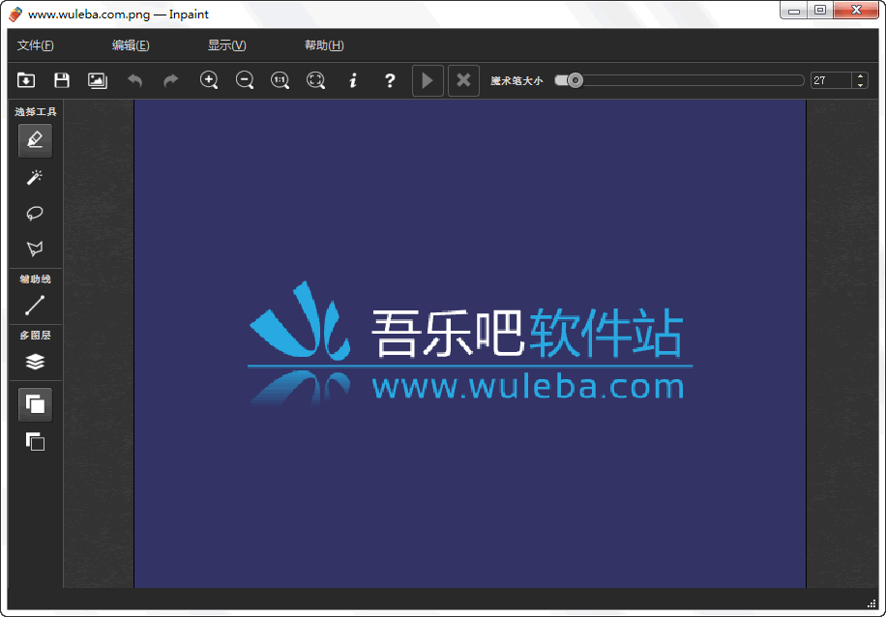
Task: Cancel the selection with the X button
Action: coord(463,80)
